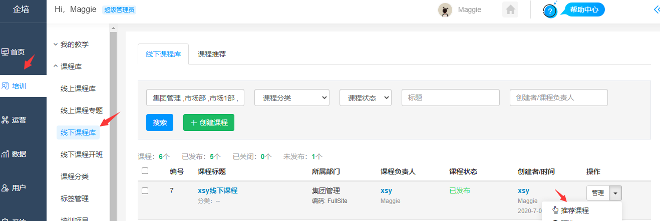
Task: Click Maggie's profile avatar
Action: pos(445,10)
